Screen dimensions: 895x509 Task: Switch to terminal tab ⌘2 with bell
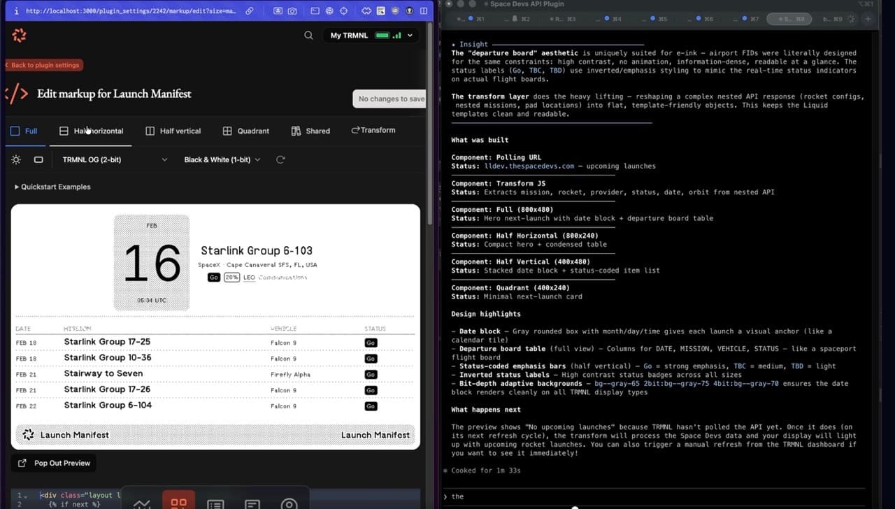518,19
